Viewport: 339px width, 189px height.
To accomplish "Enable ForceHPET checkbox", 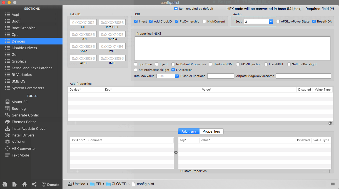I will coord(266,64).
